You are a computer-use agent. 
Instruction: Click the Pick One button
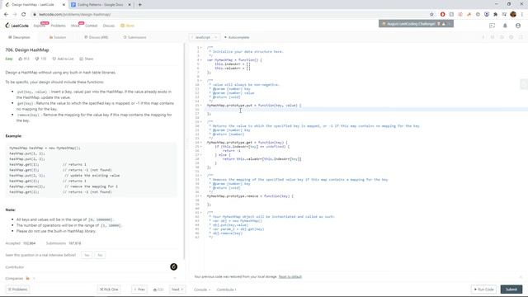point(109,290)
